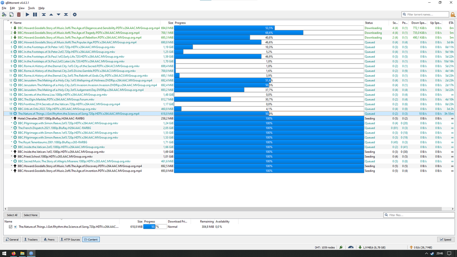Screen dimensions: 457x257
Task: Sort torrents by the # column header
Action: [x=10, y=23]
